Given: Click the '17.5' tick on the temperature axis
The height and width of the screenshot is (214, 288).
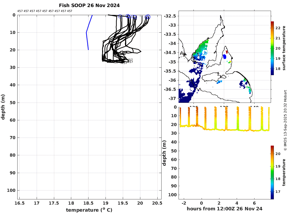Looking at the screenshot, I should pos(54,203).
